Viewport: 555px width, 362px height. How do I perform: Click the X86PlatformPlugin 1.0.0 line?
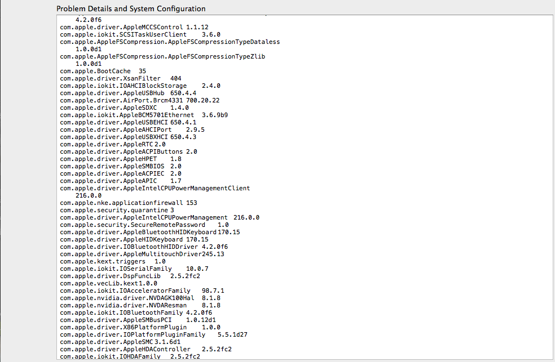click(140, 328)
